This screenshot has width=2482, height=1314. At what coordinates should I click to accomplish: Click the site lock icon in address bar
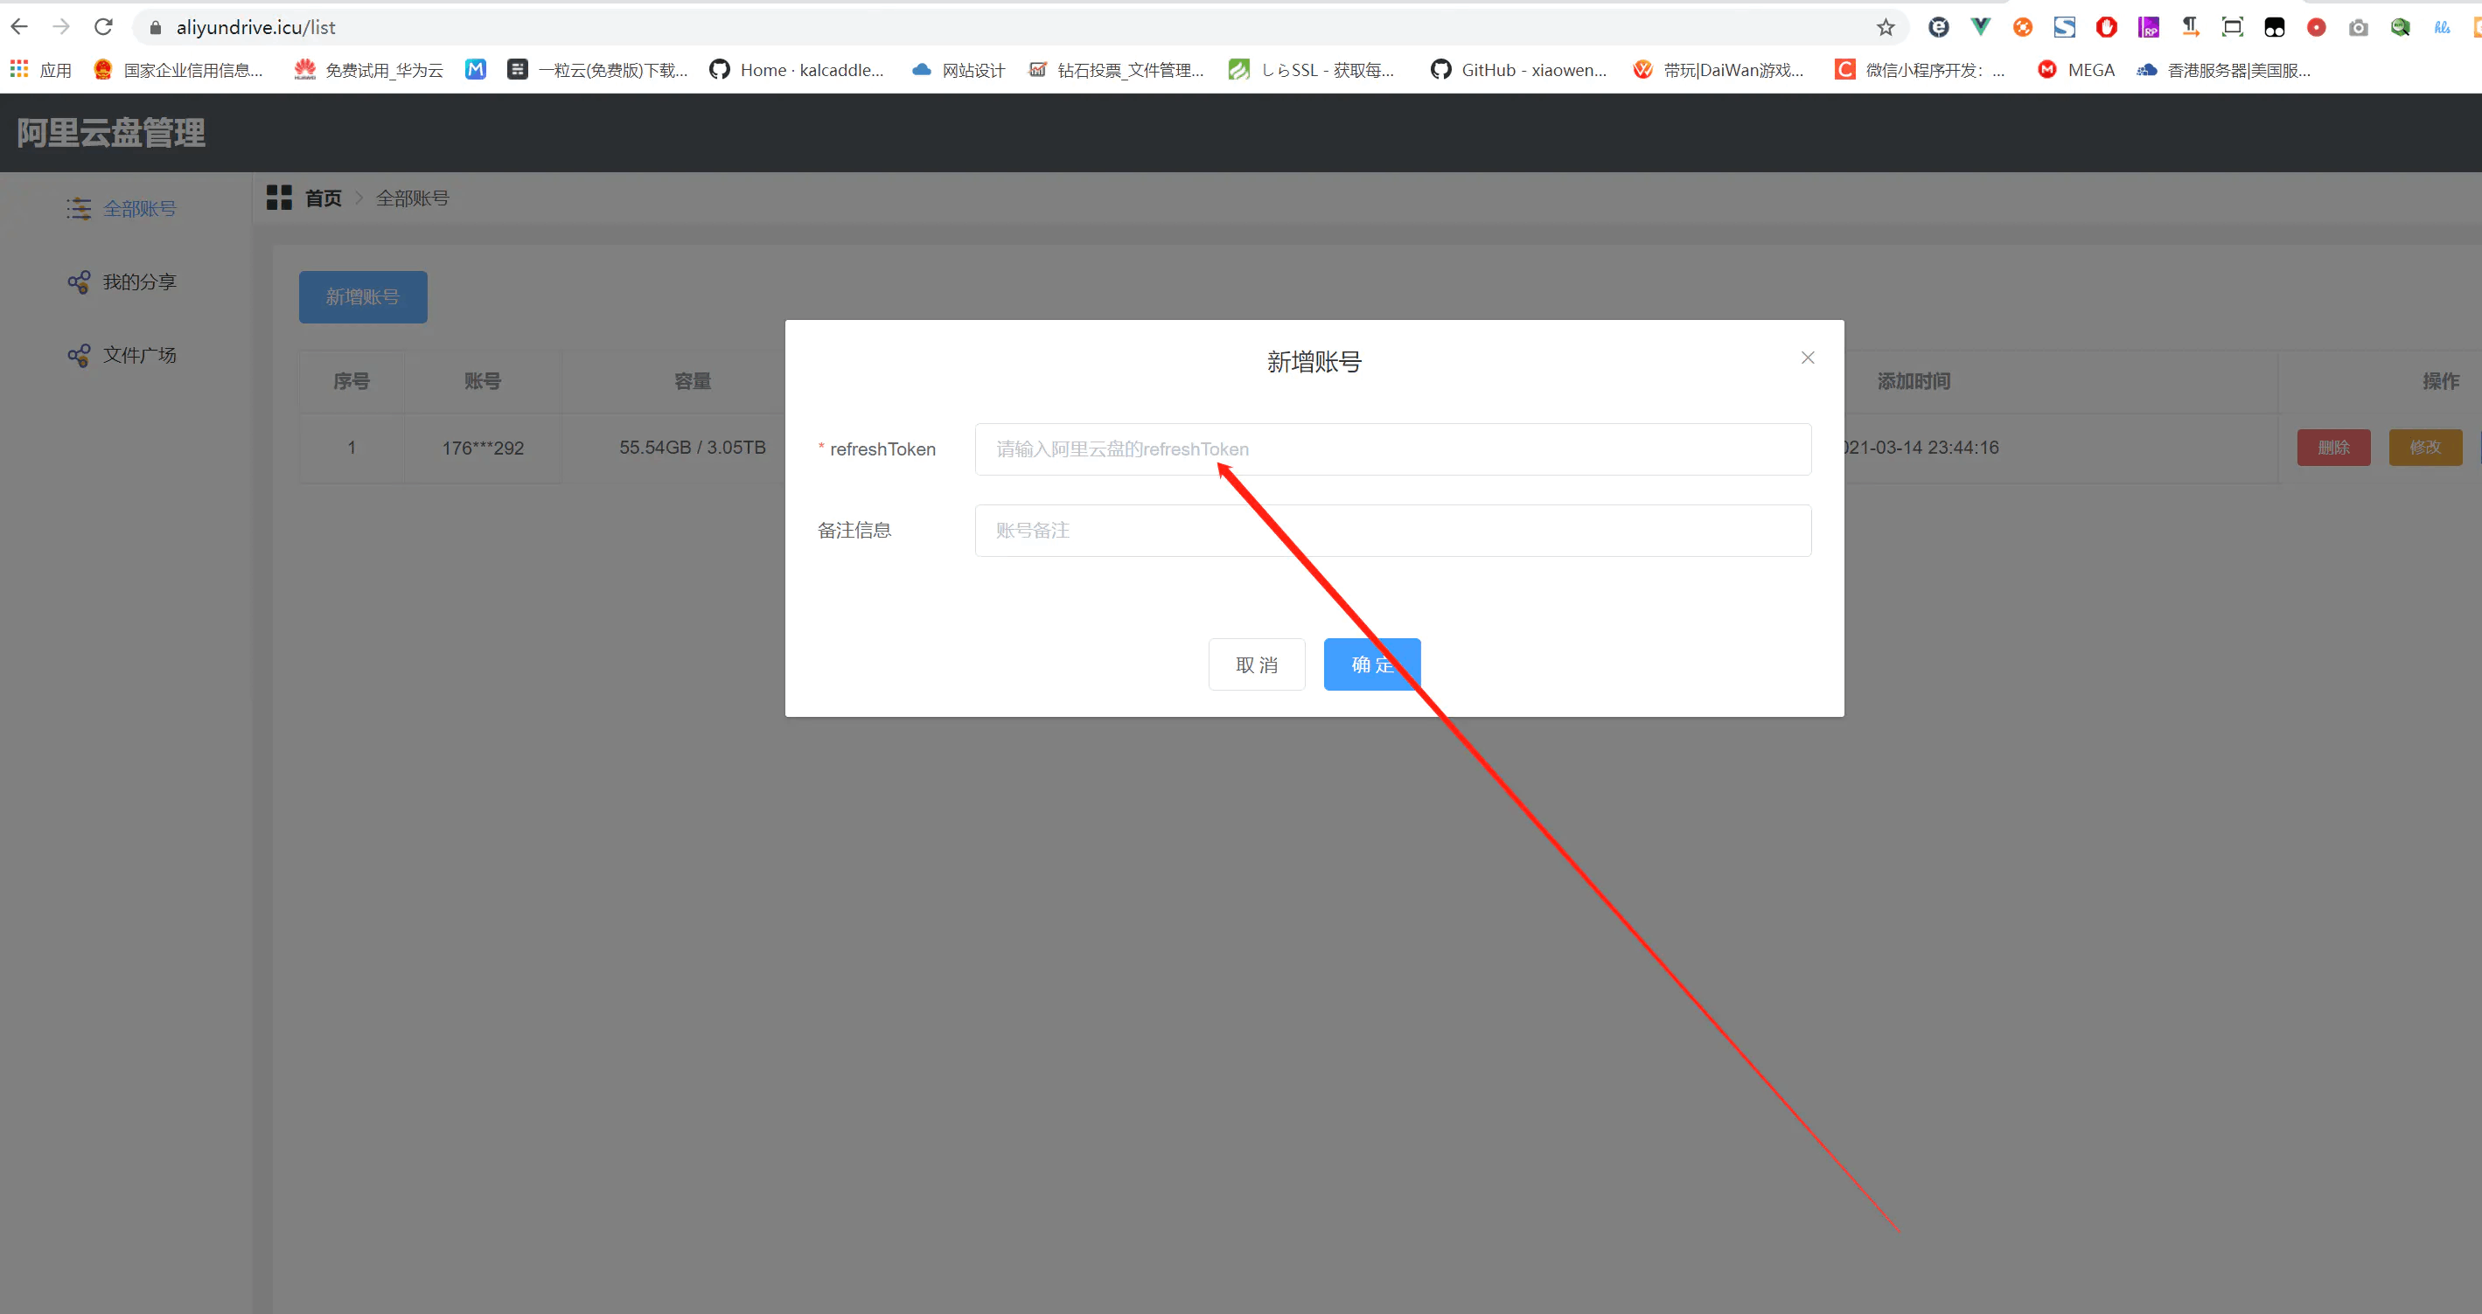coord(155,27)
